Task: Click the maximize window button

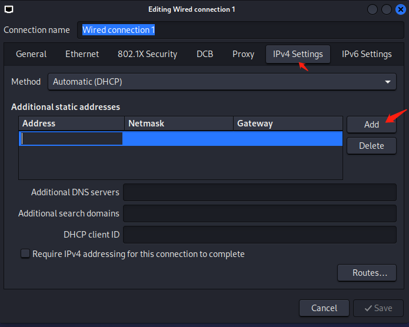Action: pos(387,9)
